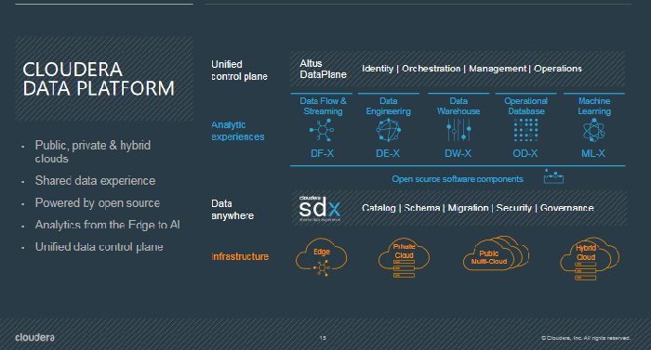The height and width of the screenshot is (350, 651).
Task: Click the Schema text in SDX row
Action: point(422,208)
